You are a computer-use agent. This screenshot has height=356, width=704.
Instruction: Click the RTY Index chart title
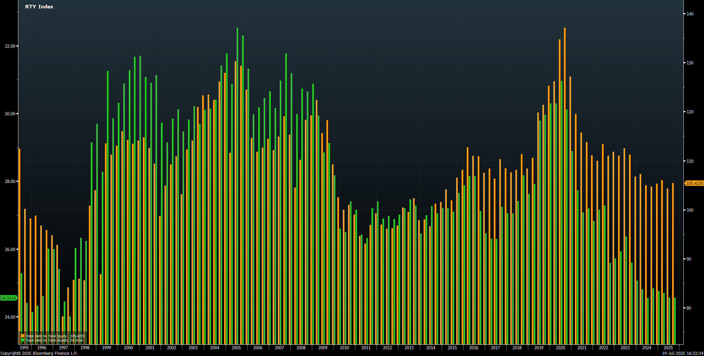[39, 7]
